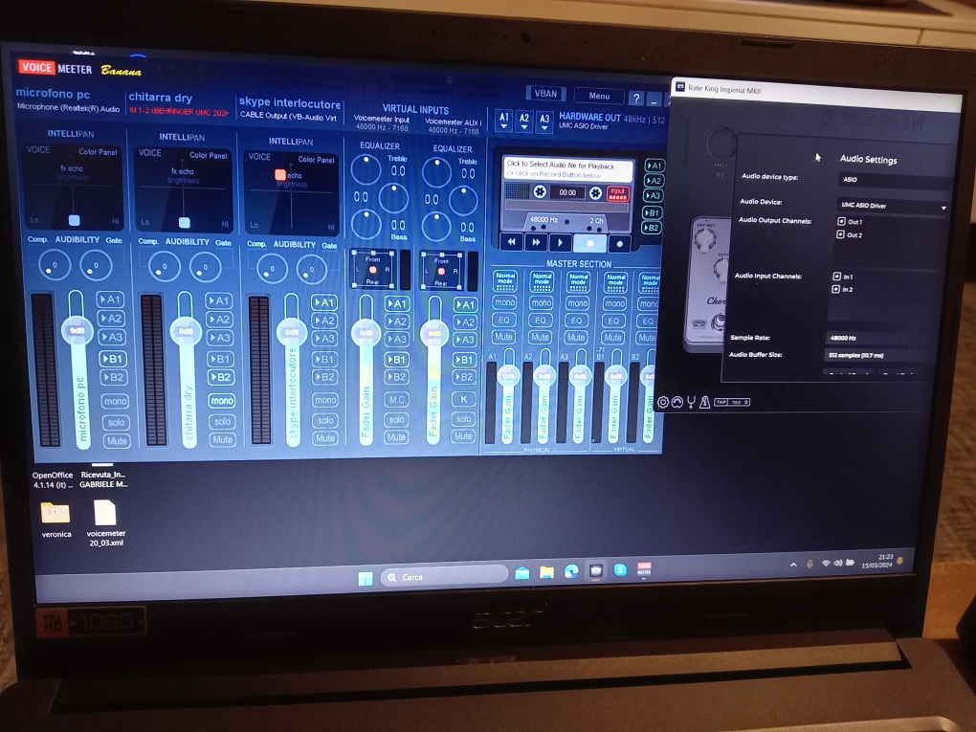Image resolution: width=976 pixels, height=732 pixels.
Task: Rewind the Voicemeeter cassette recorder
Action: [x=512, y=242]
